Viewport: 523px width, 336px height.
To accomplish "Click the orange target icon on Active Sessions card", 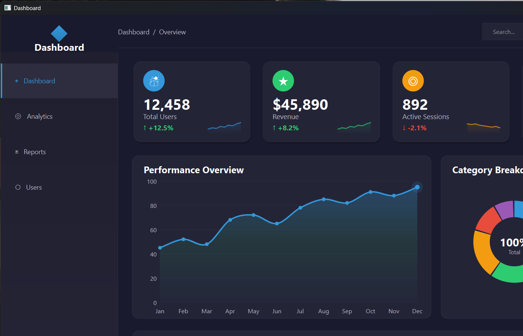I will pos(413,80).
